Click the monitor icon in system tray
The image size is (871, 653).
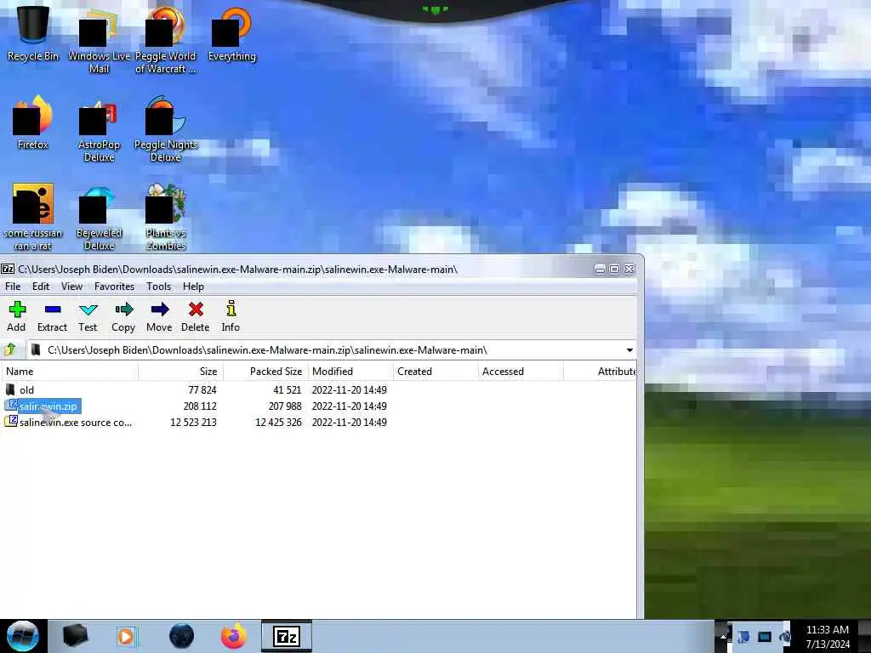click(x=765, y=637)
